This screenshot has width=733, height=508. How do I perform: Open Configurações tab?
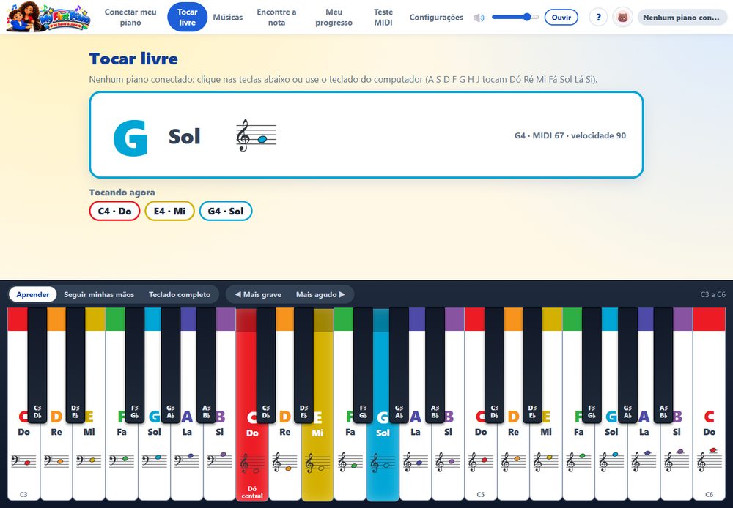pyautogui.click(x=436, y=18)
